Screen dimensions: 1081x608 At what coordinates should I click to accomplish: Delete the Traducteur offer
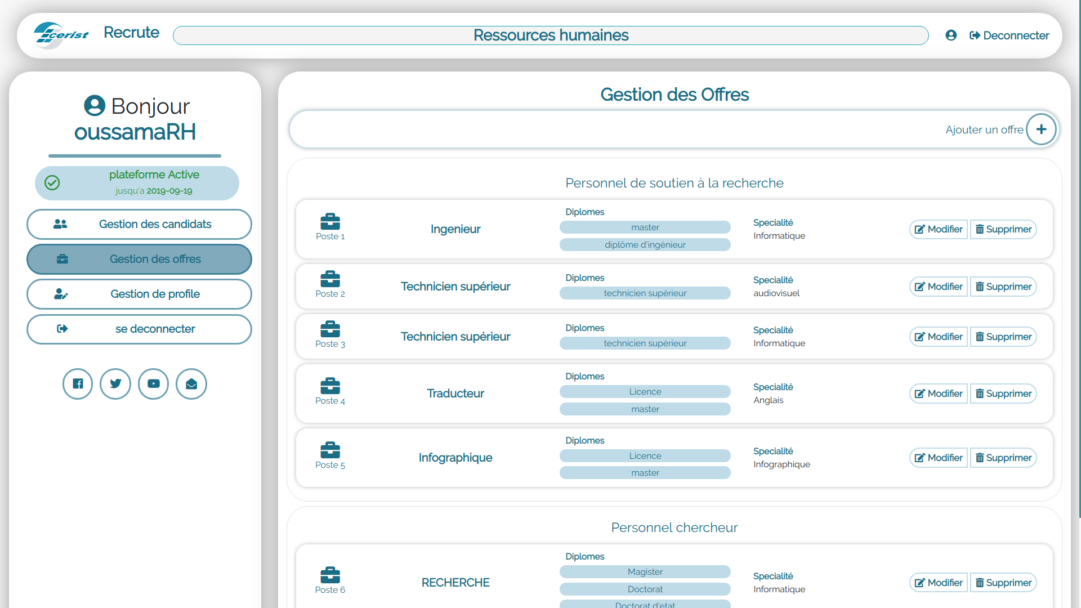click(x=1003, y=394)
